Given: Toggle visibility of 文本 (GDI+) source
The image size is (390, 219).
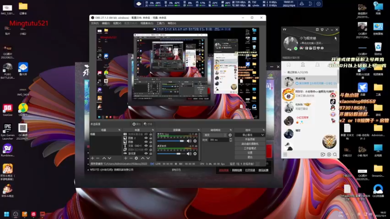Looking at the screenshot, I should (x=146, y=146).
